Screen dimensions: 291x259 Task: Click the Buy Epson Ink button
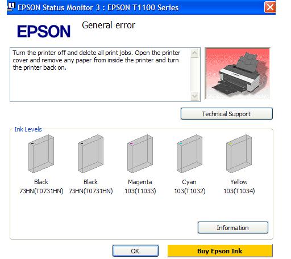(x=220, y=251)
